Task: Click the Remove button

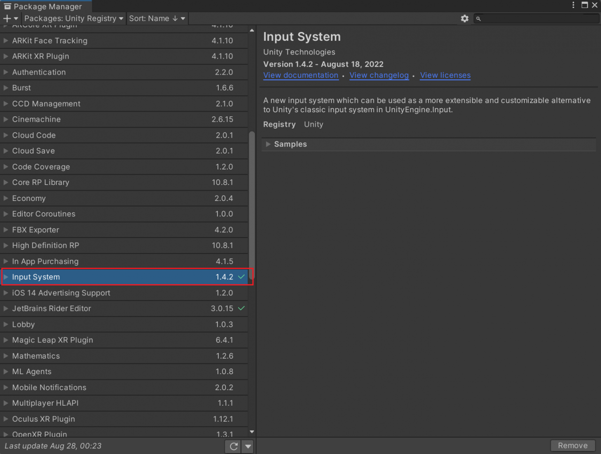Action: [573, 446]
